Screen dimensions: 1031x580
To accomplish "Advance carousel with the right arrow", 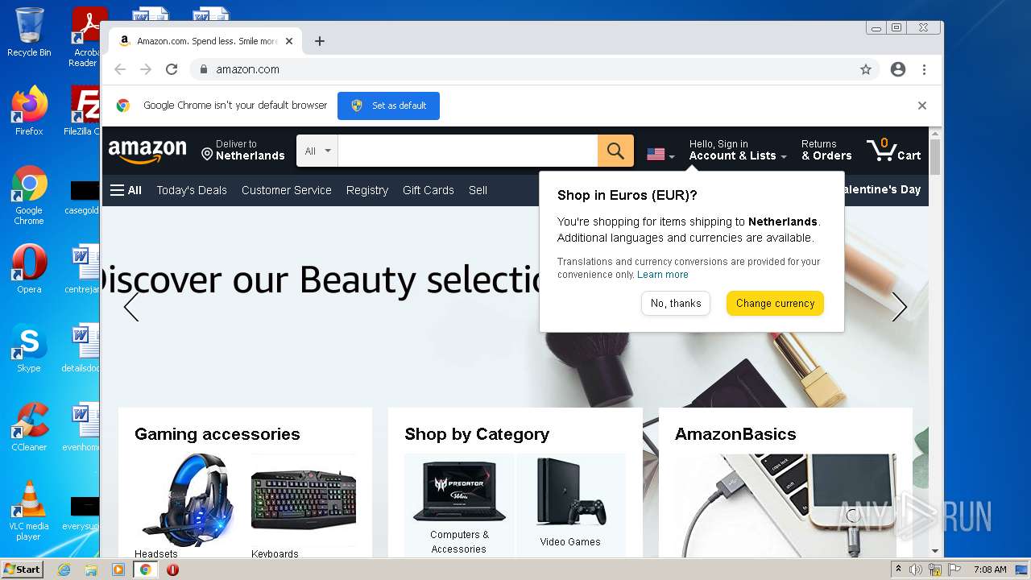I will 899,307.
